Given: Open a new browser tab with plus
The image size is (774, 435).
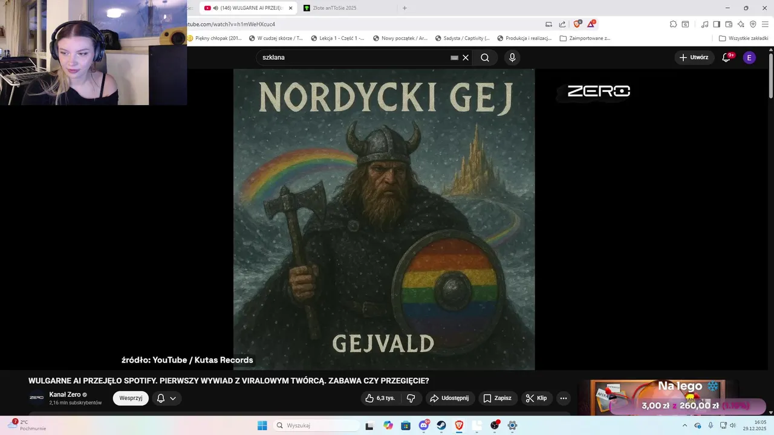Looking at the screenshot, I should pyautogui.click(x=405, y=8).
